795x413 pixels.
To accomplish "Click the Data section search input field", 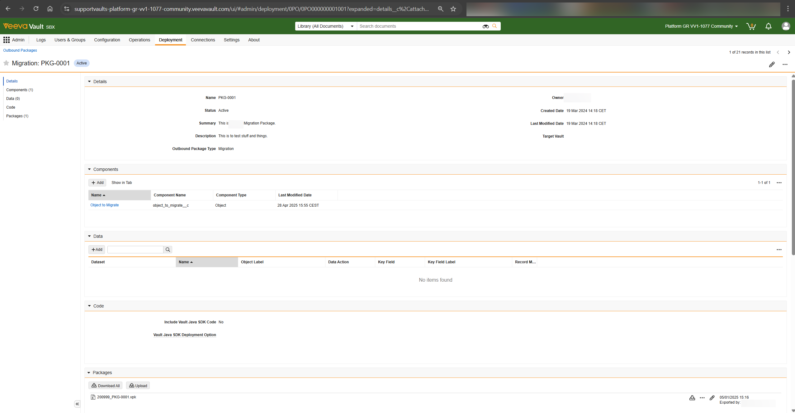I will pos(135,250).
